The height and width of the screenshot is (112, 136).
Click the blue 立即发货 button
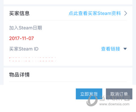(89, 94)
